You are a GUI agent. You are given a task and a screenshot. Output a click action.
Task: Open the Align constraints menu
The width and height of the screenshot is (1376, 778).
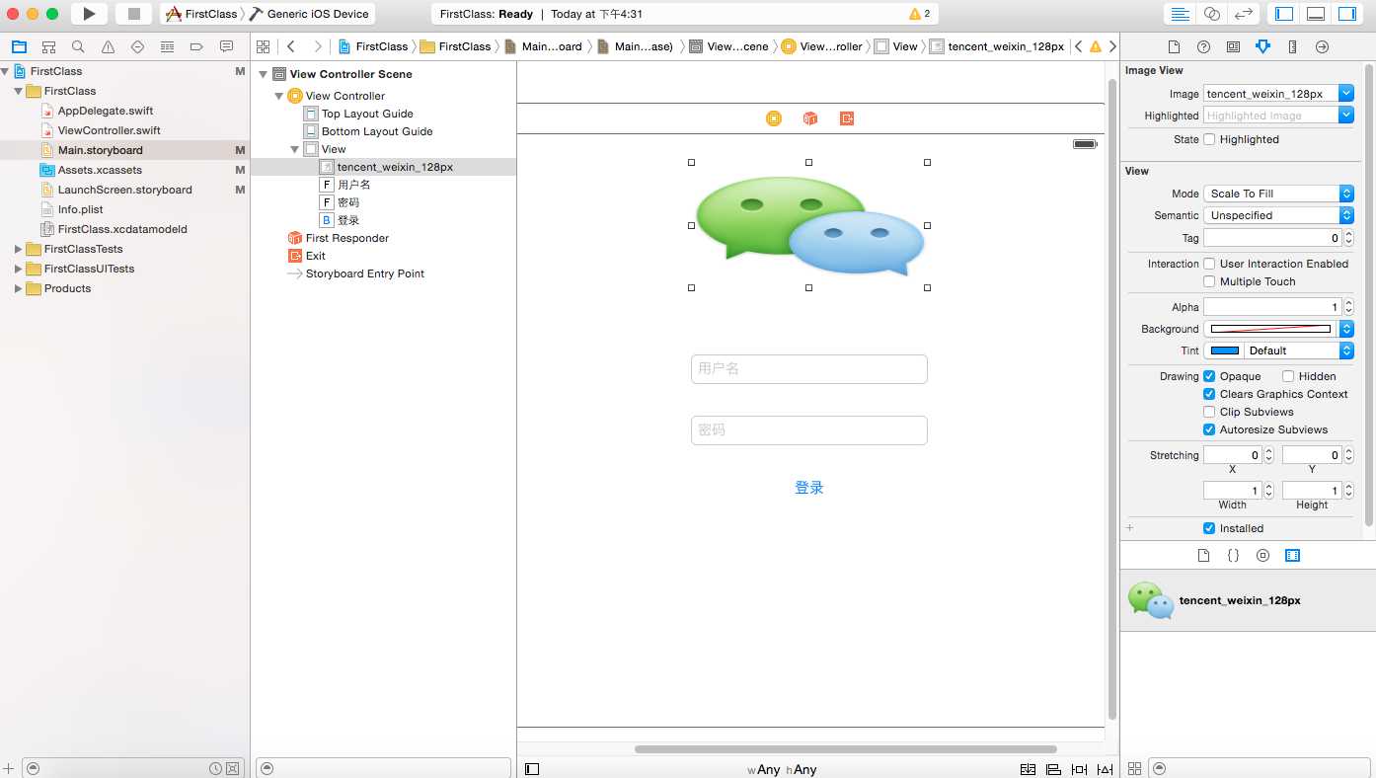click(1053, 769)
